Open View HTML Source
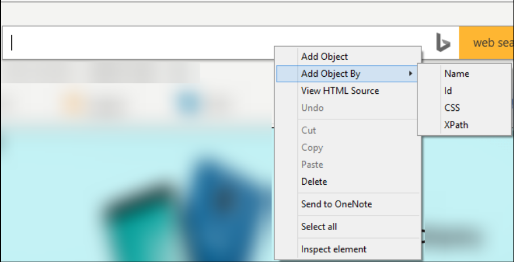Viewport: 514px width, 262px height. tap(340, 90)
